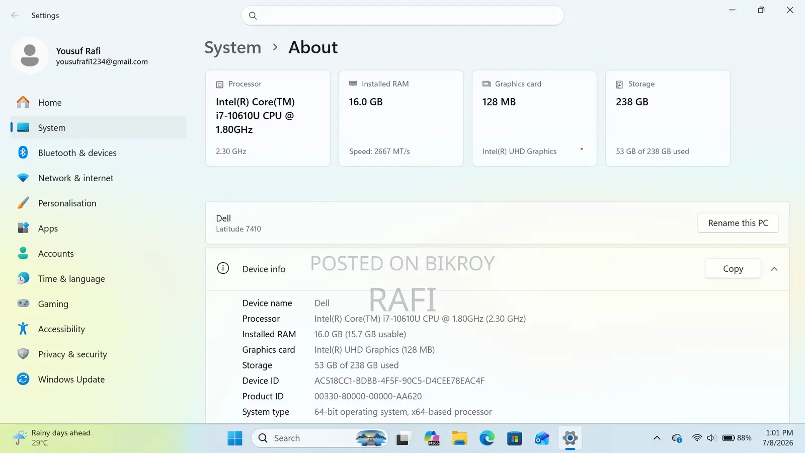Click the back arrow in Settings

click(x=15, y=15)
